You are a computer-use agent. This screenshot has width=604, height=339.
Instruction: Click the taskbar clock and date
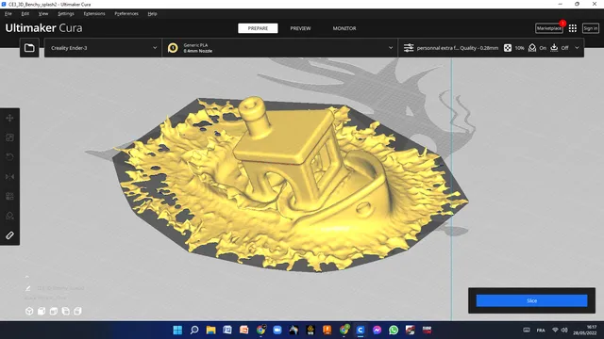pos(586,330)
